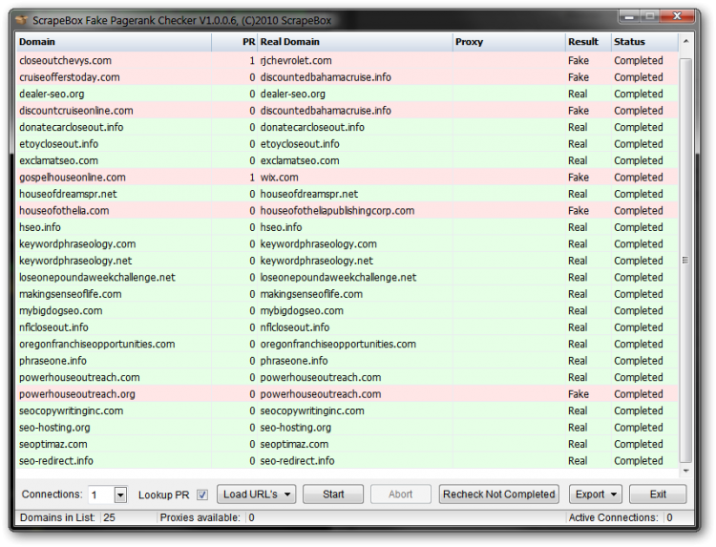Viewport: 716px width, 547px height.
Task: Select the gospelhouseonline.com row
Action: tap(347, 178)
